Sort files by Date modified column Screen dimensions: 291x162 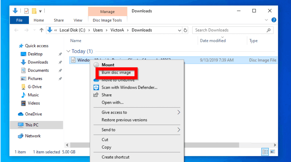click(213, 41)
